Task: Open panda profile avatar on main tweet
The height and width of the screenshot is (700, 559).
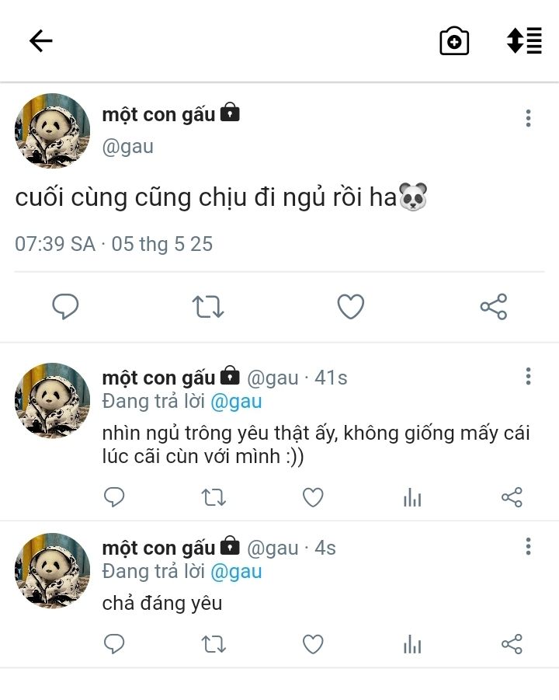Action: tap(53, 131)
